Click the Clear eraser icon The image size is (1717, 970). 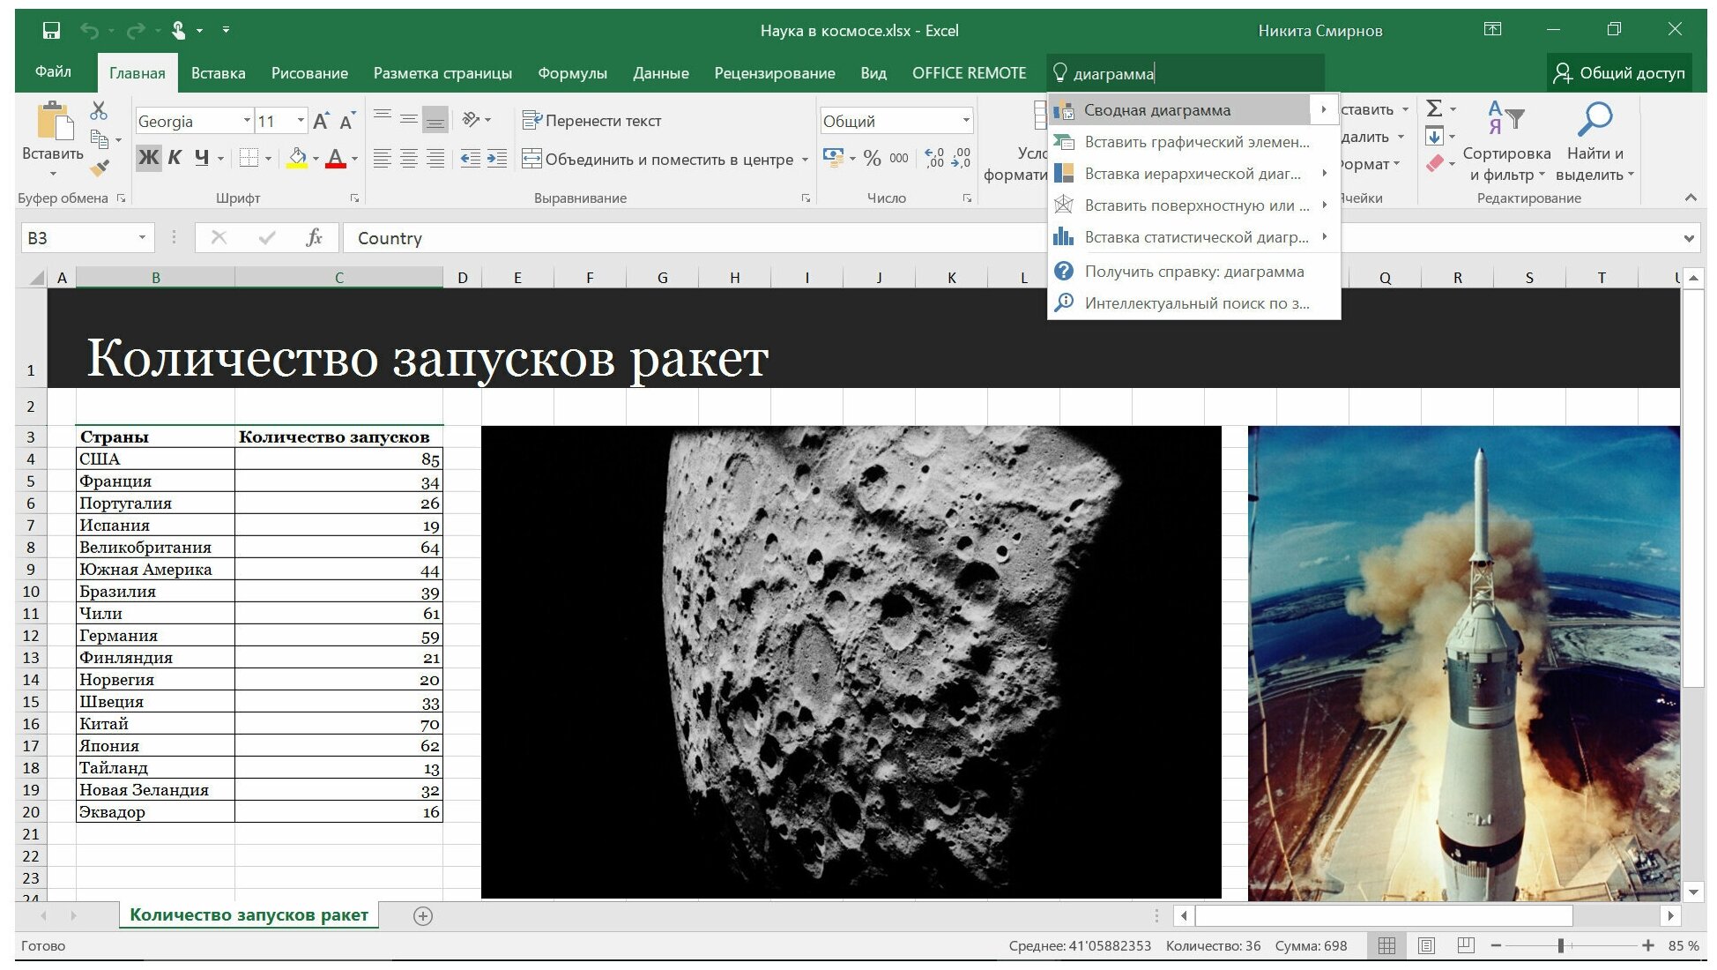(x=1435, y=163)
